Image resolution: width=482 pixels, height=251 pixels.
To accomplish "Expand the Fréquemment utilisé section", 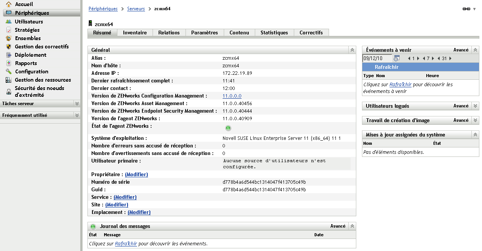I will pyautogui.click(x=77, y=115).
